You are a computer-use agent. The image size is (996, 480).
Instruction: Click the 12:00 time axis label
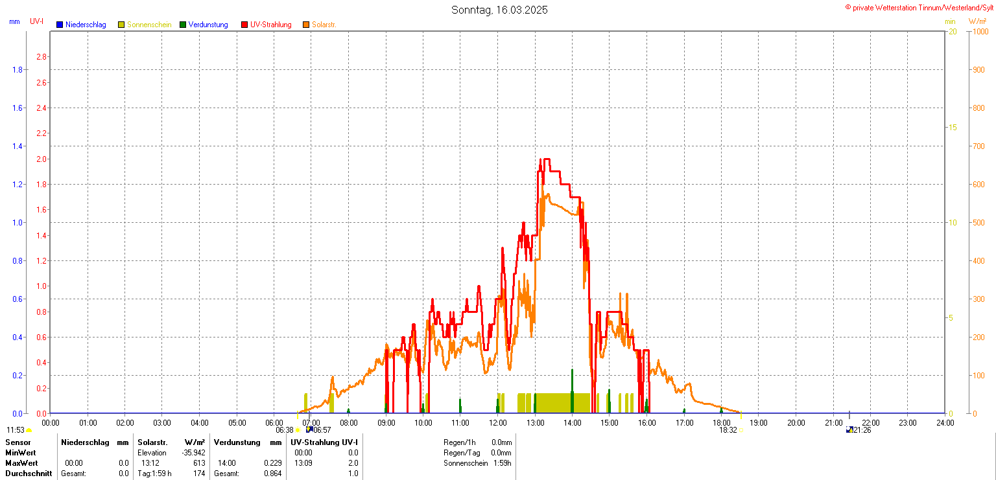[x=498, y=423]
